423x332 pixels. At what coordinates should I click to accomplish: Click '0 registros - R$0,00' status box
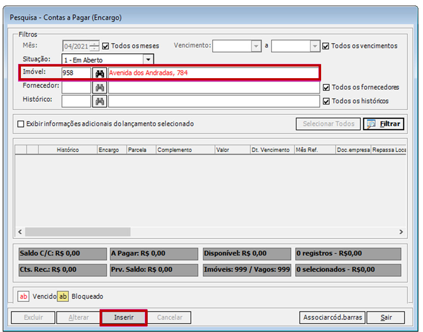[348, 253]
